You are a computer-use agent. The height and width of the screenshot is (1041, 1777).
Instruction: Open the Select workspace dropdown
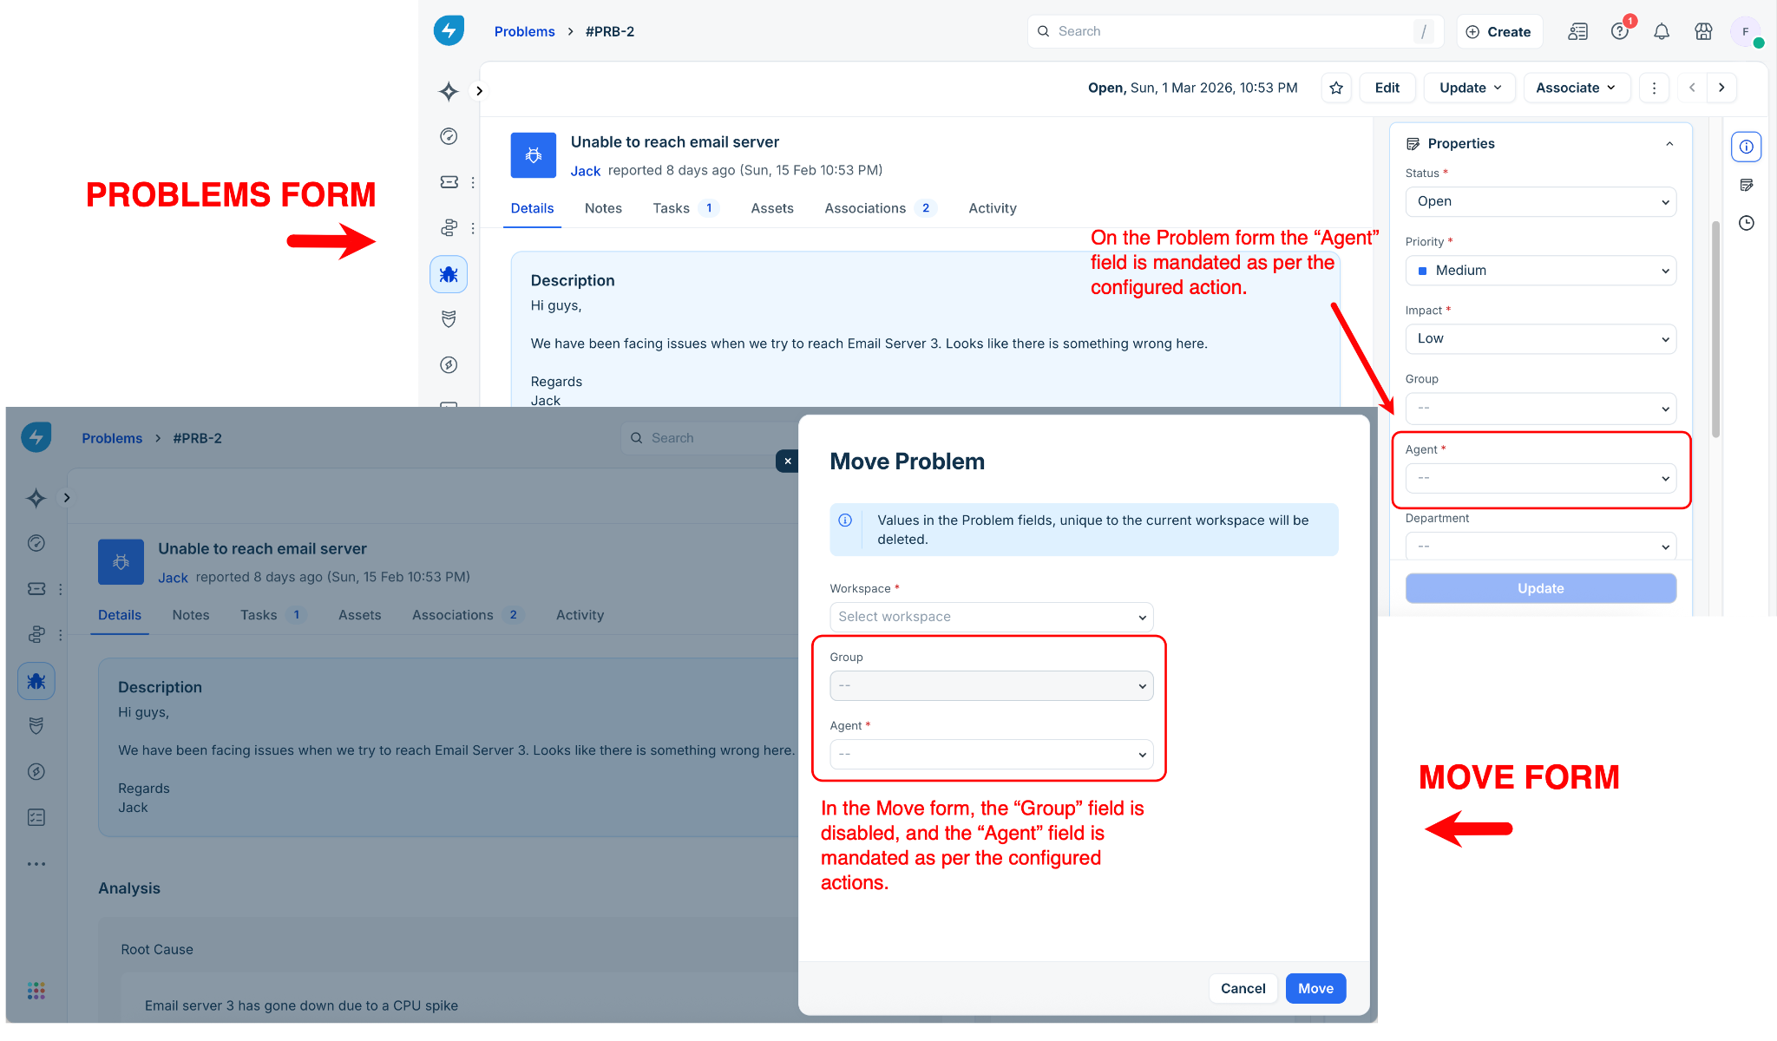[991, 617]
